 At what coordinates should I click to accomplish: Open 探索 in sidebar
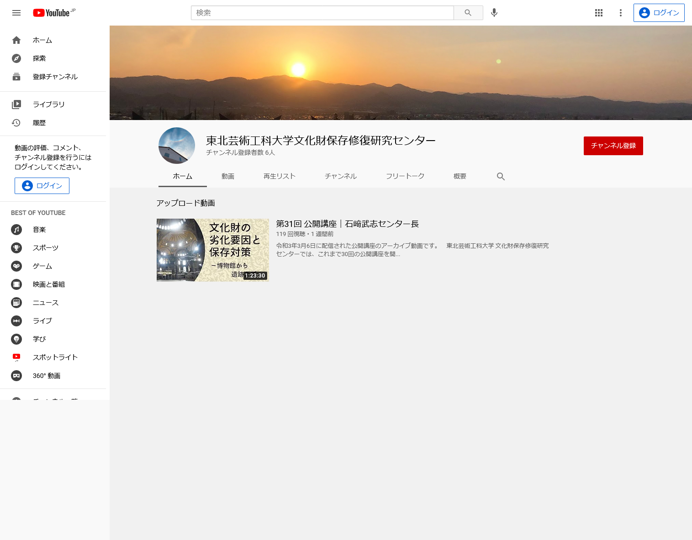pyautogui.click(x=53, y=58)
